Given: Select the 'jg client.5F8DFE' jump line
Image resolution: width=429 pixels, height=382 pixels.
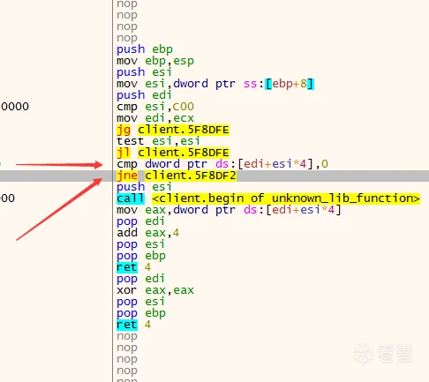Looking at the screenshot, I should pos(173,130).
